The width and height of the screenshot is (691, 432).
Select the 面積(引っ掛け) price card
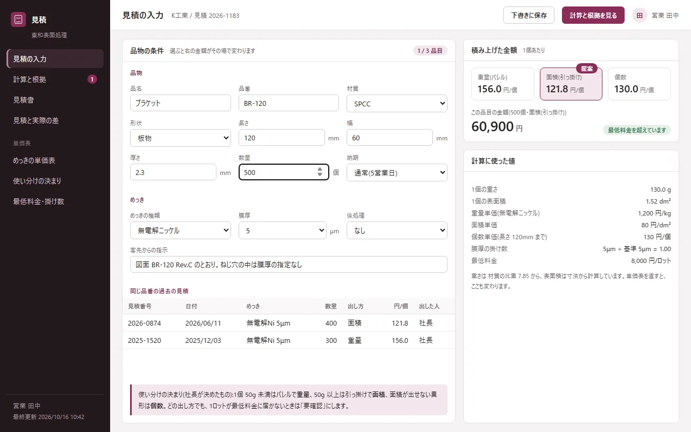[571, 84]
